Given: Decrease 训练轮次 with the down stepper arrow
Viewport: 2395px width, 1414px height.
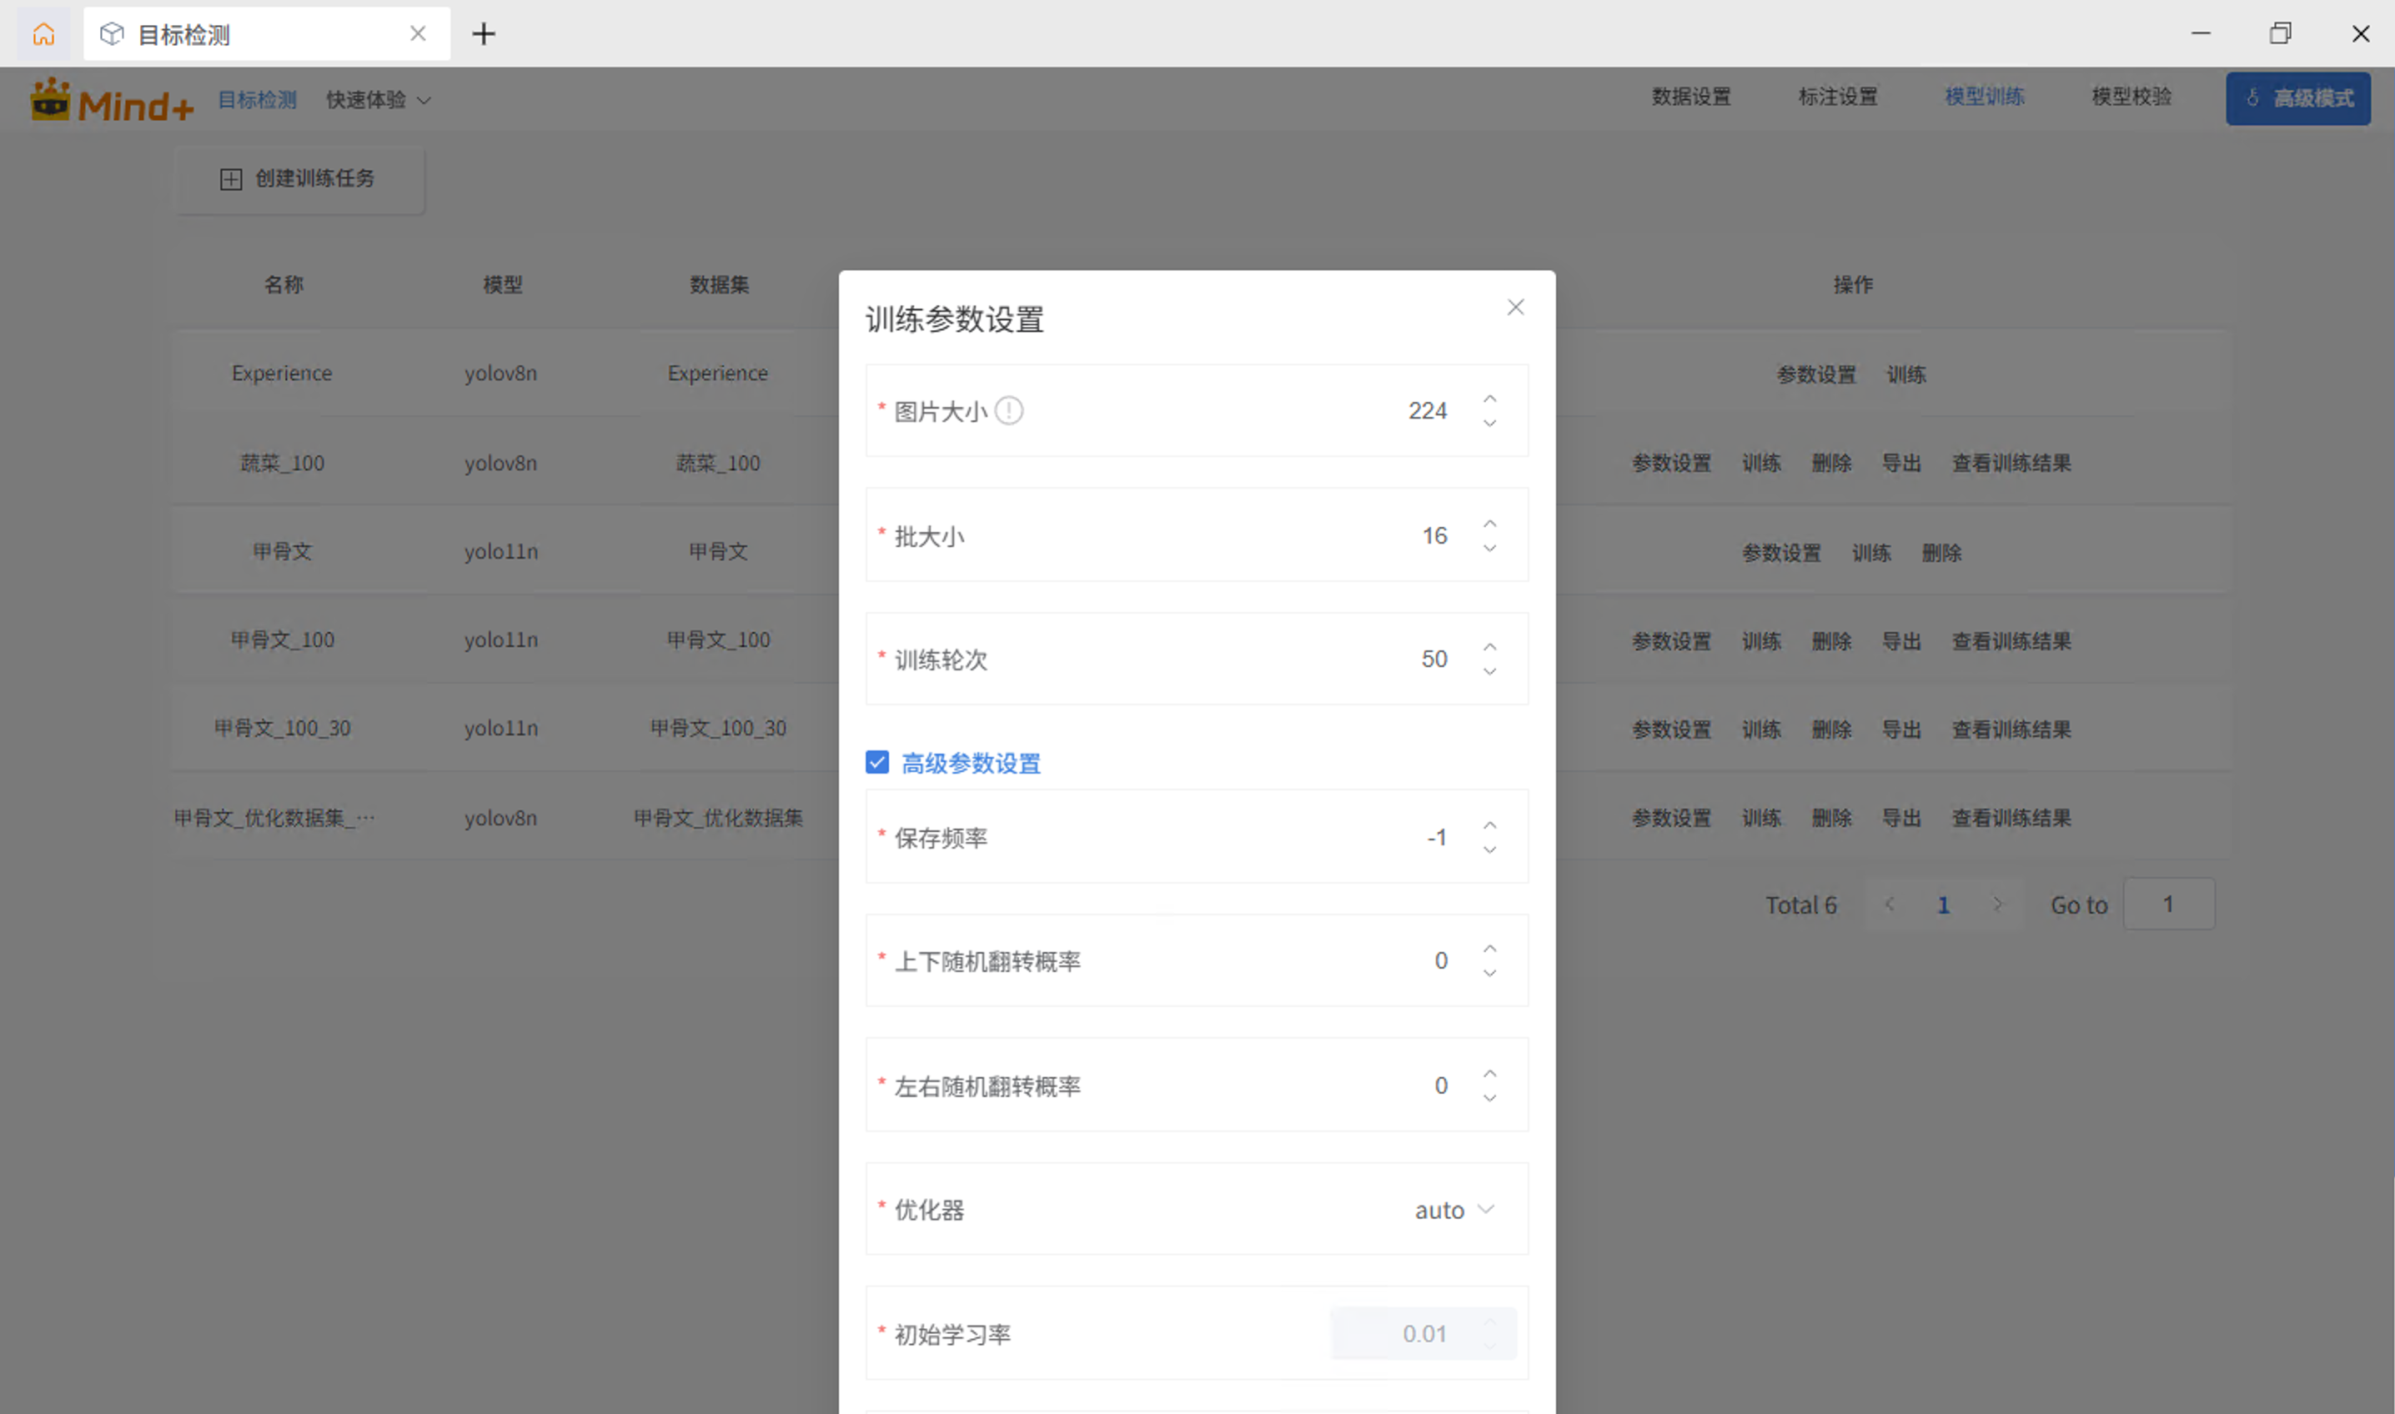Looking at the screenshot, I should (x=1489, y=673).
